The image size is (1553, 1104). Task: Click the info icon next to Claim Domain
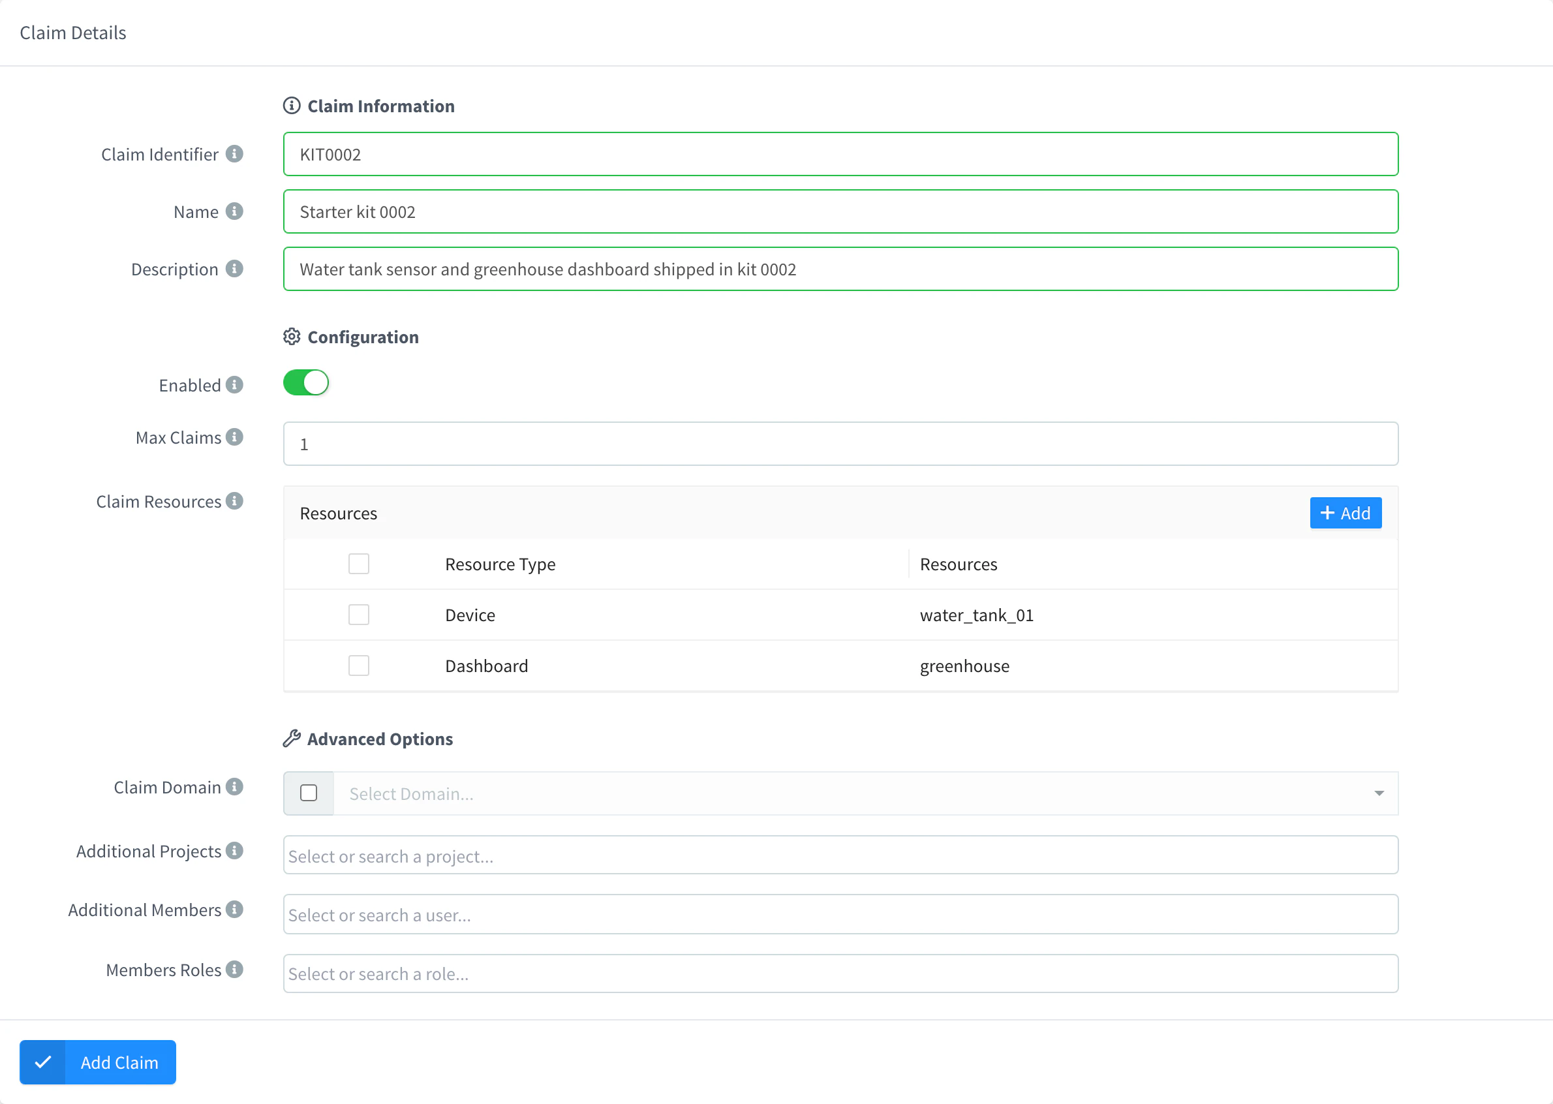234,786
